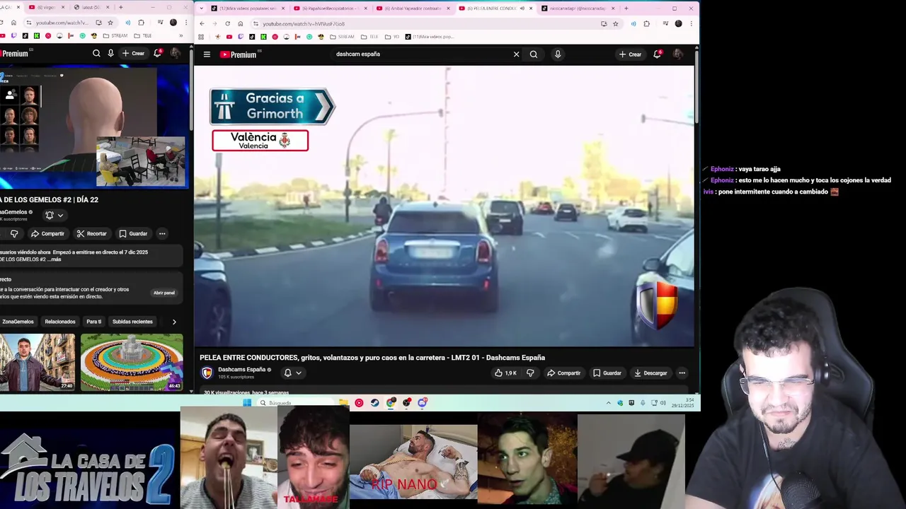Select ZonaGemelos filter chip

[x=18, y=322]
